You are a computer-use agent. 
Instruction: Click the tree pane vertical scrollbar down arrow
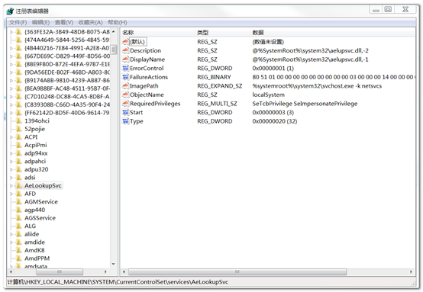pyautogui.click(x=114, y=264)
